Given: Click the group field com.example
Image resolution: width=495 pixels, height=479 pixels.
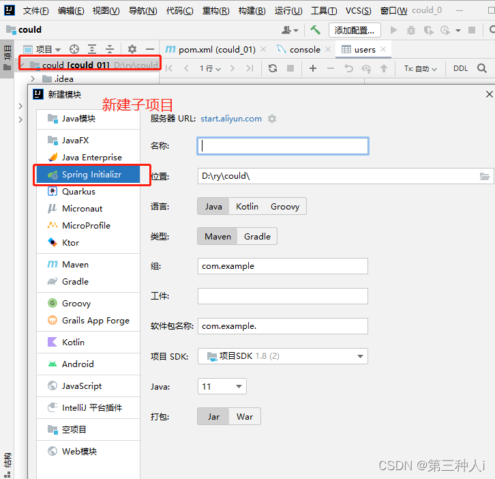Looking at the screenshot, I should pos(283,266).
